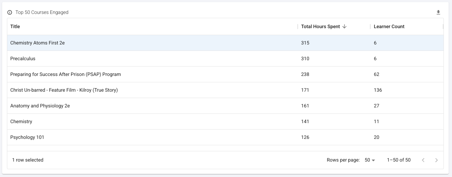Image resolution: width=452 pixels, height=177 pixels.
Task: Click the Total Hours Spent column header
Action: click(x=320, y=27)
